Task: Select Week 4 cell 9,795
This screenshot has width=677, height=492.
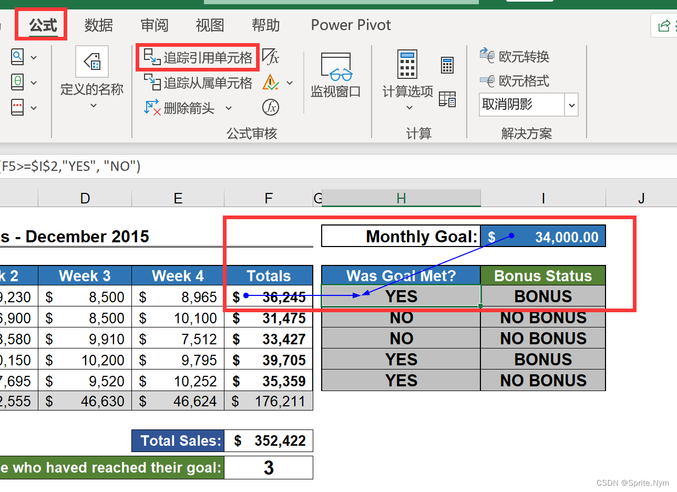Action: (x=178, y=360)
